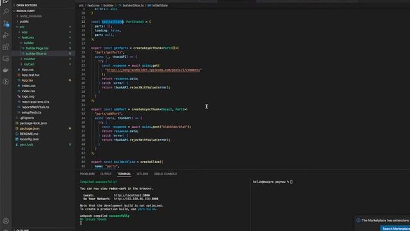Open App.tsx file
The width and height of the screenshot is (410, 231).
click(x=27, y=80)
